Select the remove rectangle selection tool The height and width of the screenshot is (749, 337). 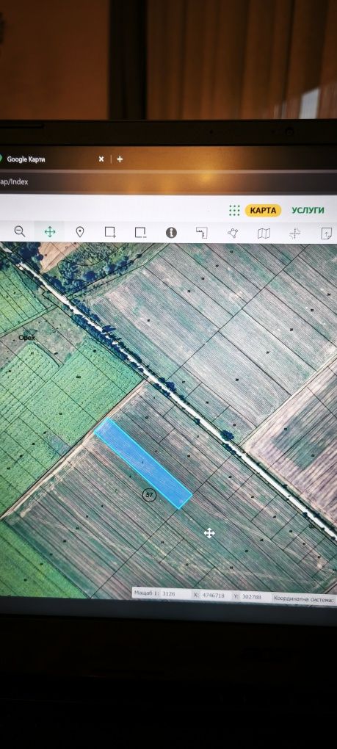click(140, 233)
